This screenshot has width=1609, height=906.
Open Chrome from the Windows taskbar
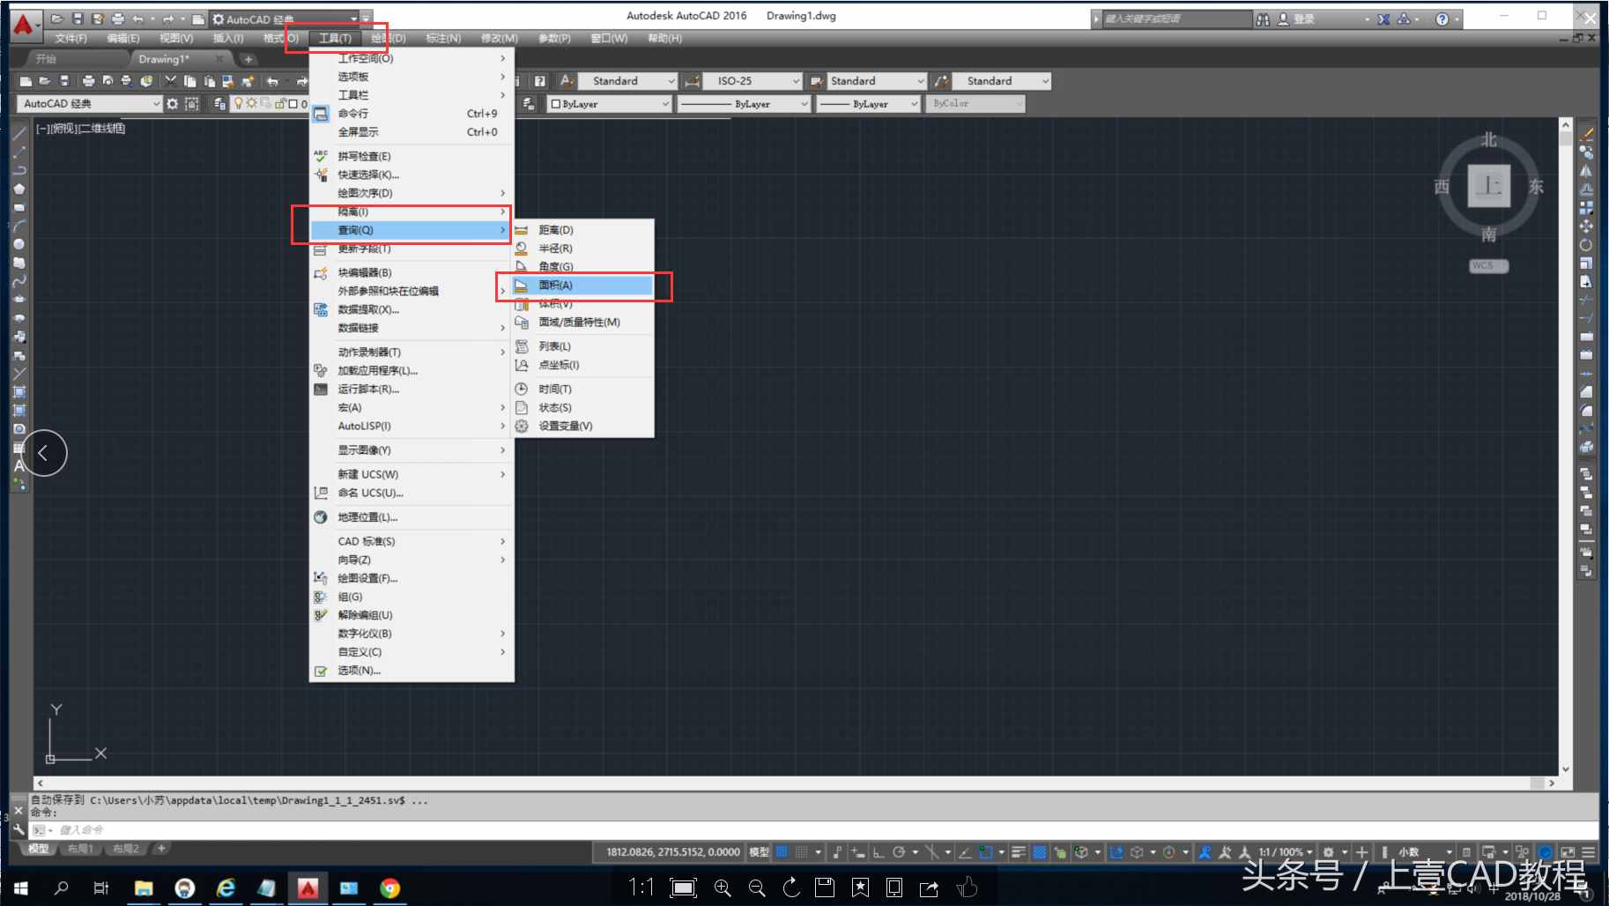coord(389,888)
